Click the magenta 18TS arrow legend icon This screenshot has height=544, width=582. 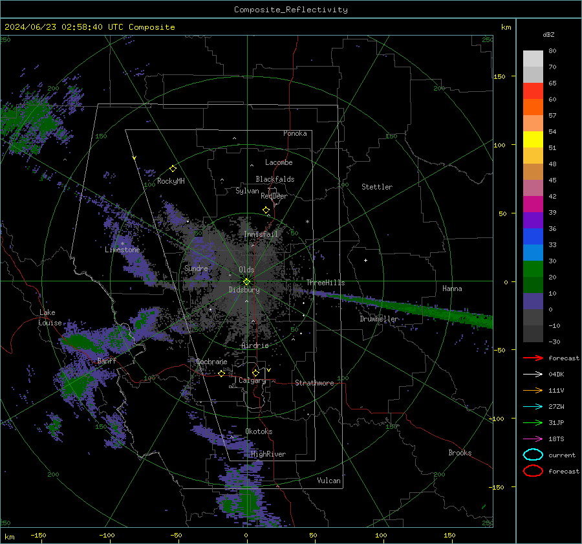tap(533, 439)
